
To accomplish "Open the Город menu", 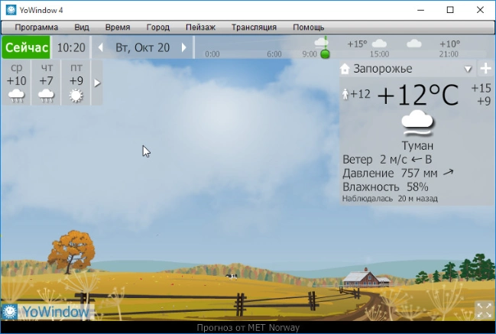I will tap(158, 28).
